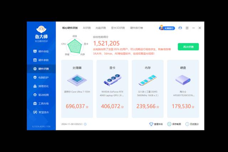Click the memory stick illustration
Screen dimensions: 228x152
[147, 80]
